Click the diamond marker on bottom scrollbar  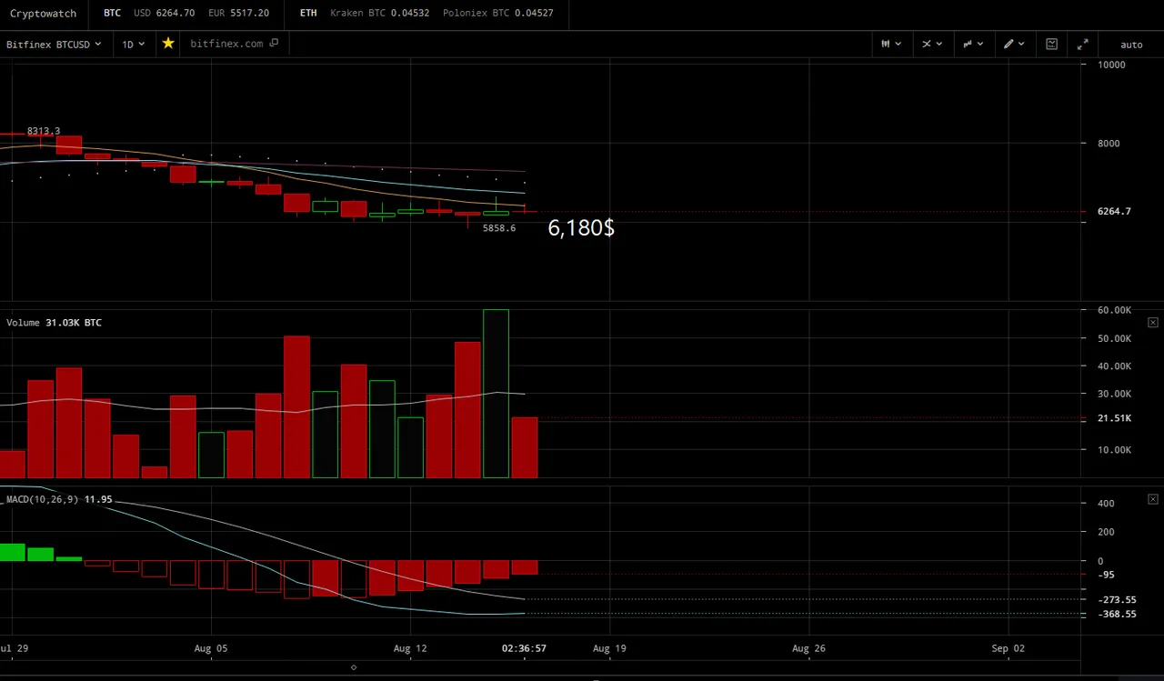coord(354,667)
